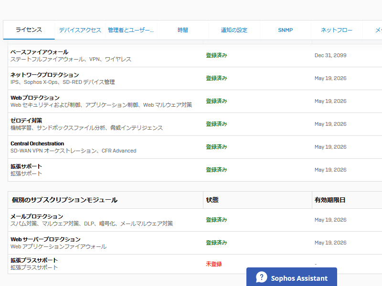Open the 通知の設定 tab
The height and width of the screenshot is (286, 382).
pos(234,30)
